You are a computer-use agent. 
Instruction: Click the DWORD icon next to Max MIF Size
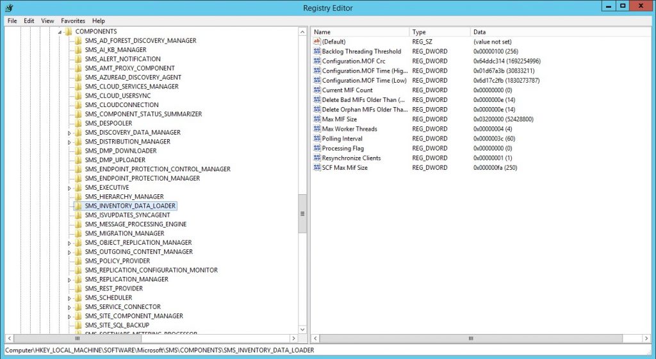[316, 119]
